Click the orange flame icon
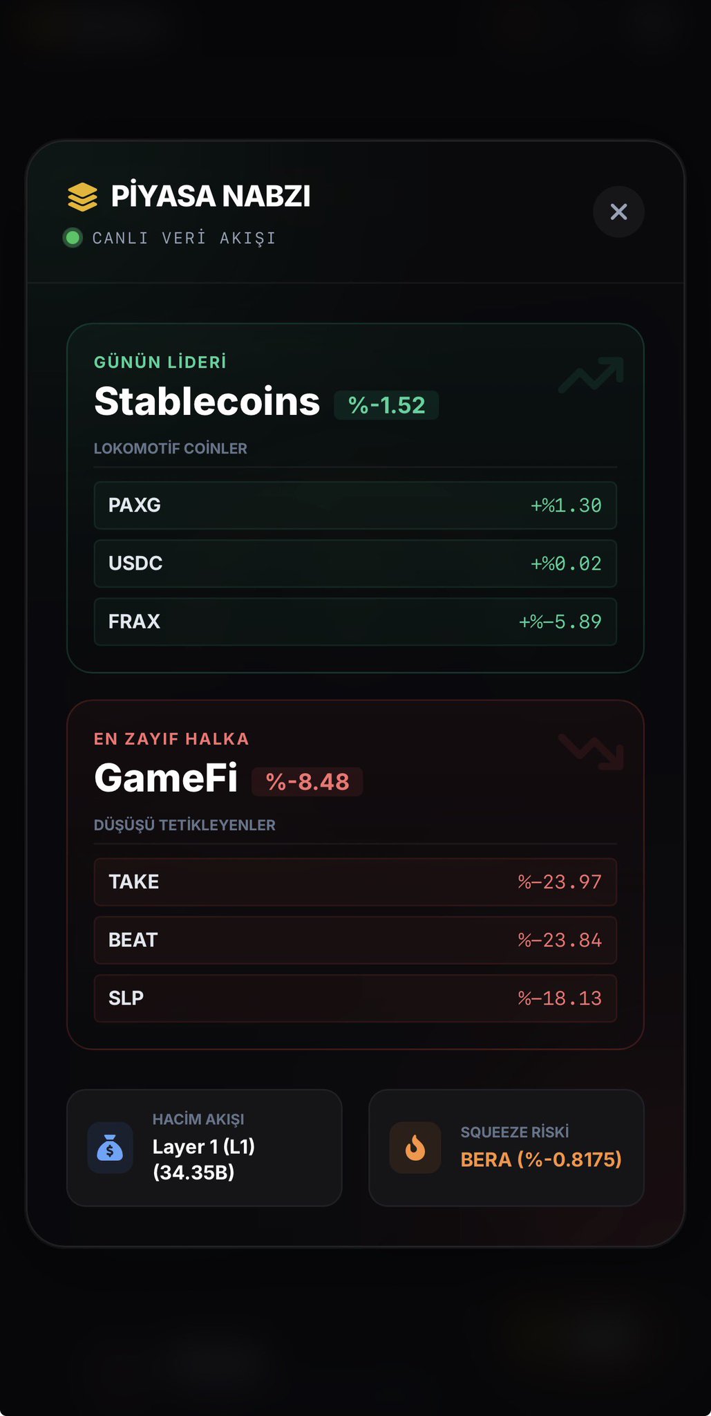This screenshot has height=1416, width=711. pyautogui.click(x=415, y=1148)
